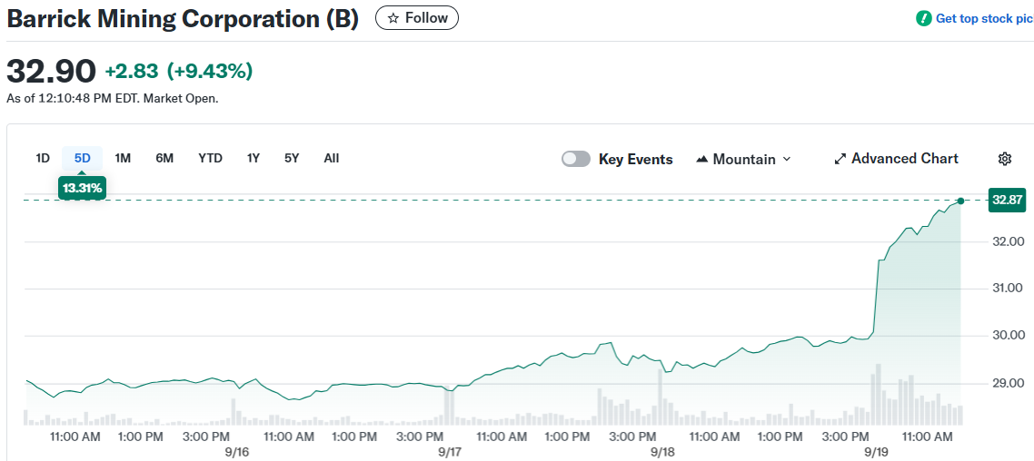Switch chart to 6M range
The height and width of the screenshot is (461, 1034).
click(164, 158)
